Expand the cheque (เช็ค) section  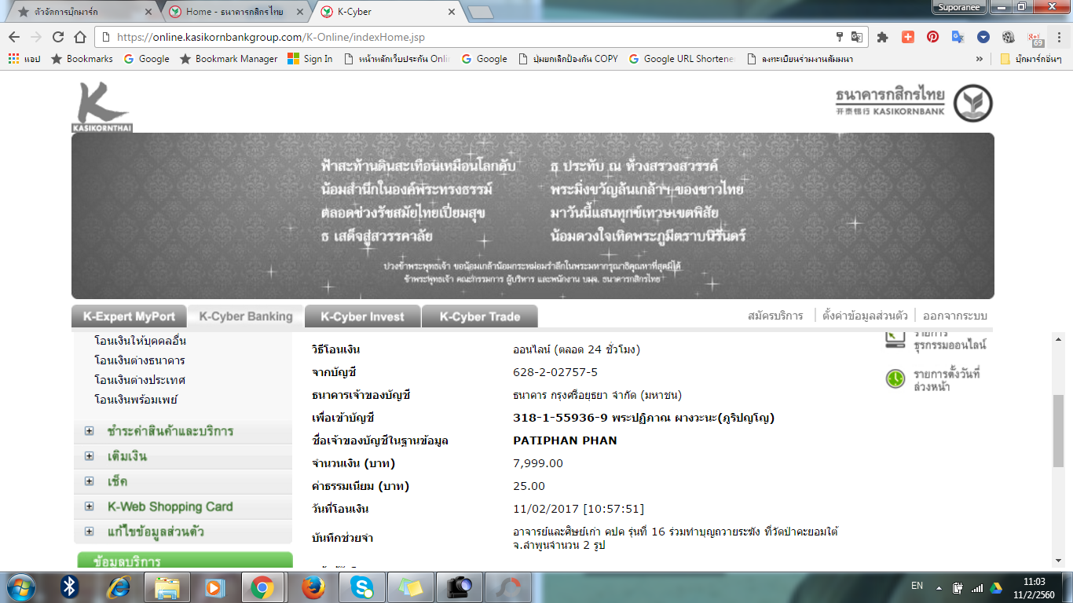[x=89, y=481]
